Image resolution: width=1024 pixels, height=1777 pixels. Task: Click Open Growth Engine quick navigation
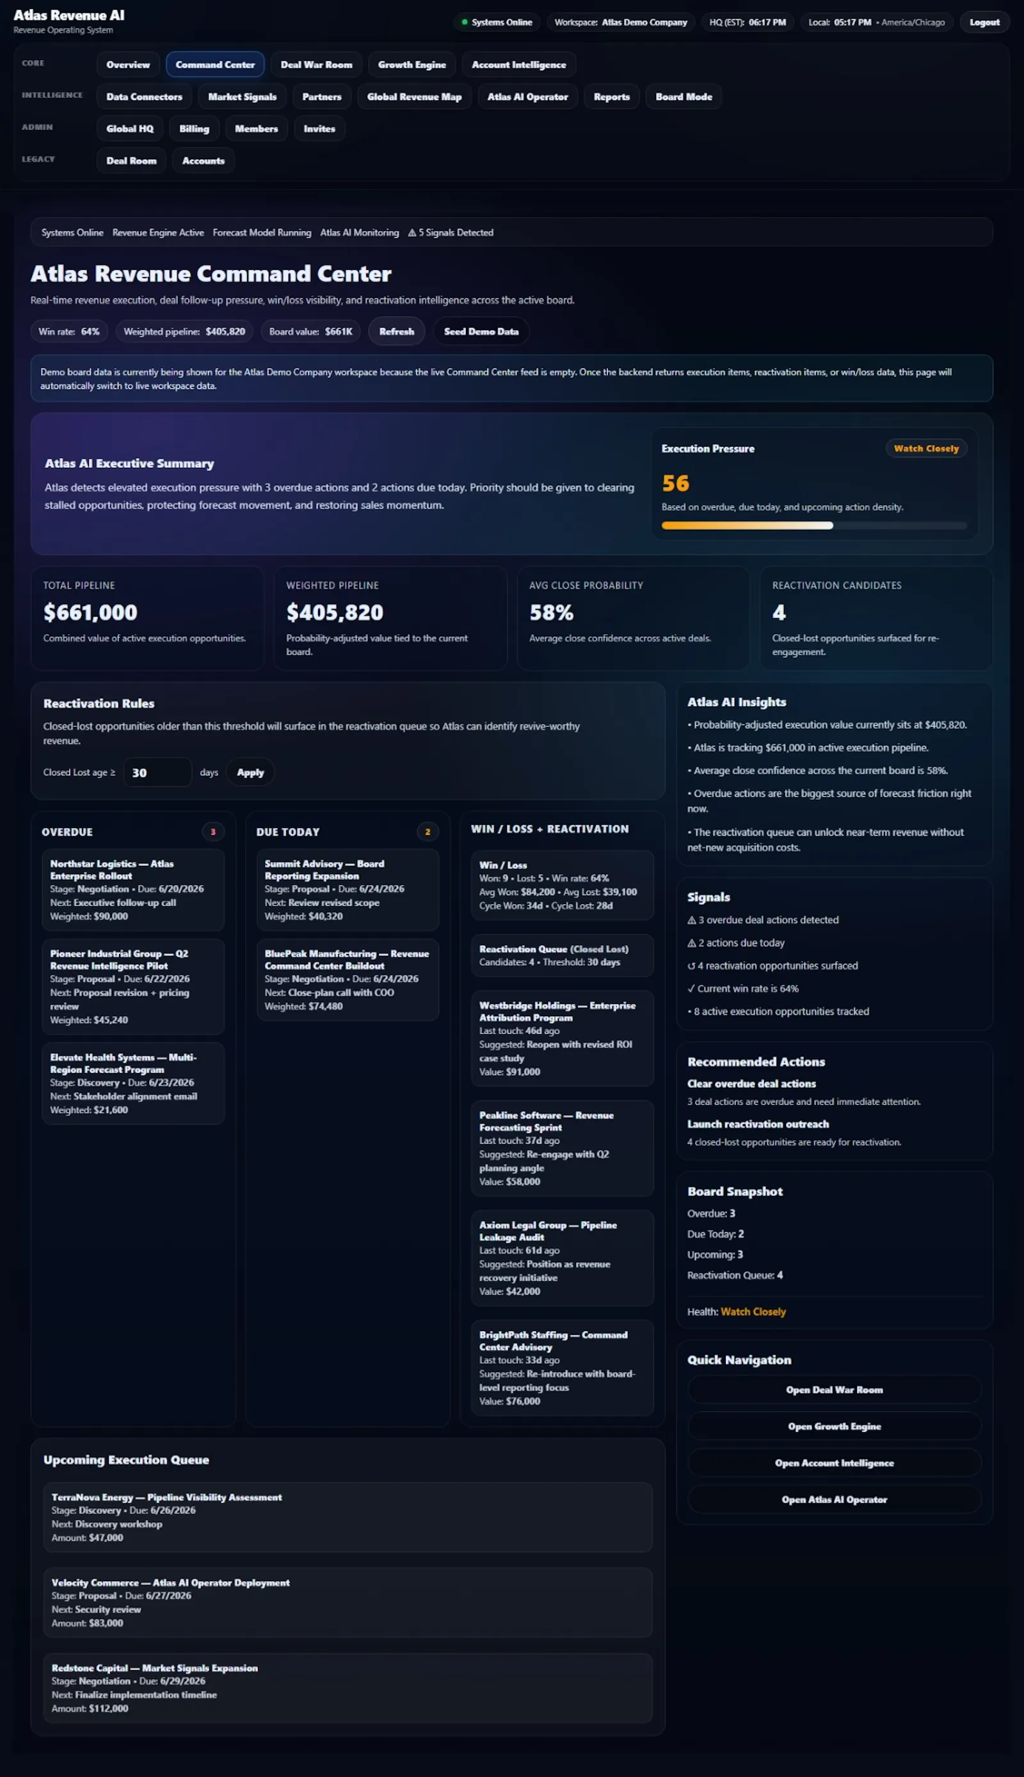(x=834, y=1426)
